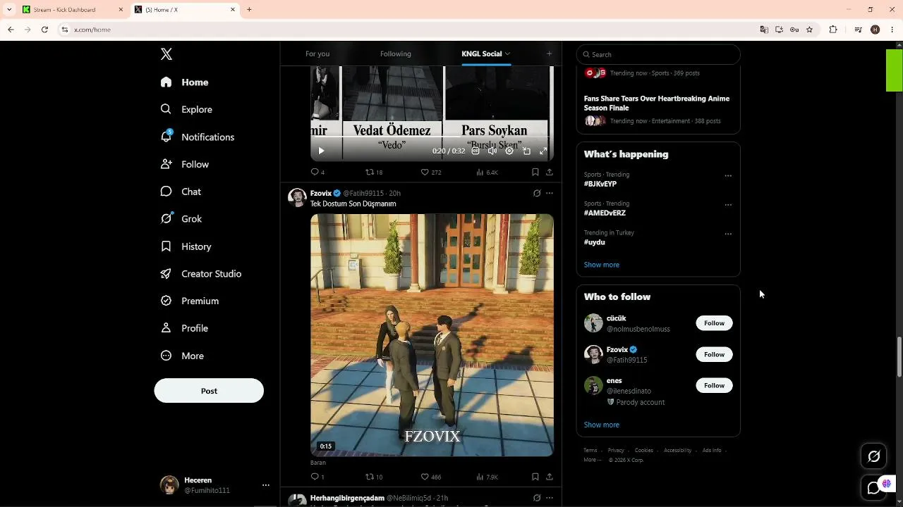903x507 pixels.
Task: Play the Vedat Ödemez video
Action: tap(321, 151)
